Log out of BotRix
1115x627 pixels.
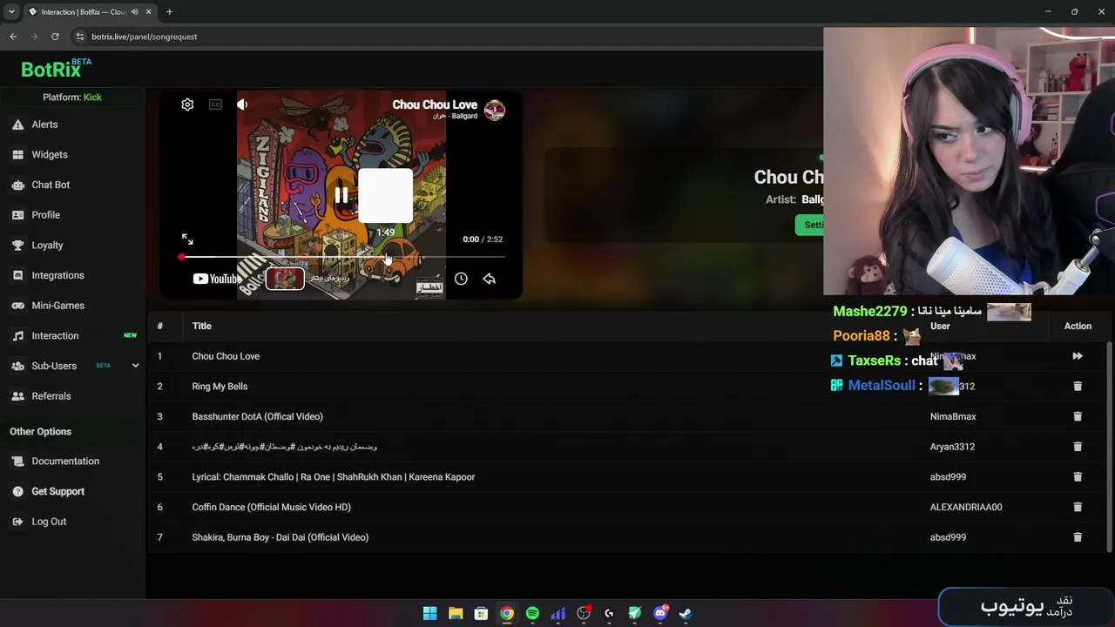click(49, 522)
